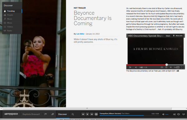Click the January 14, 2013 date

(x=93, y=34)
